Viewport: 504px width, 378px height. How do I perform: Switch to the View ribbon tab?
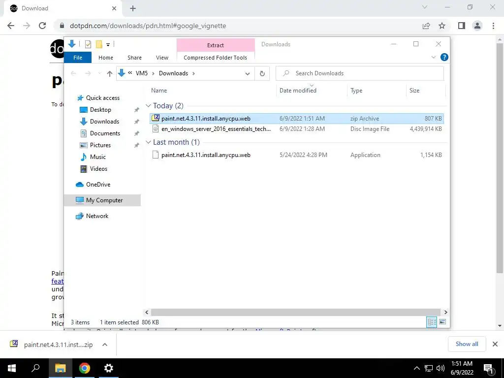pos(162,58)
